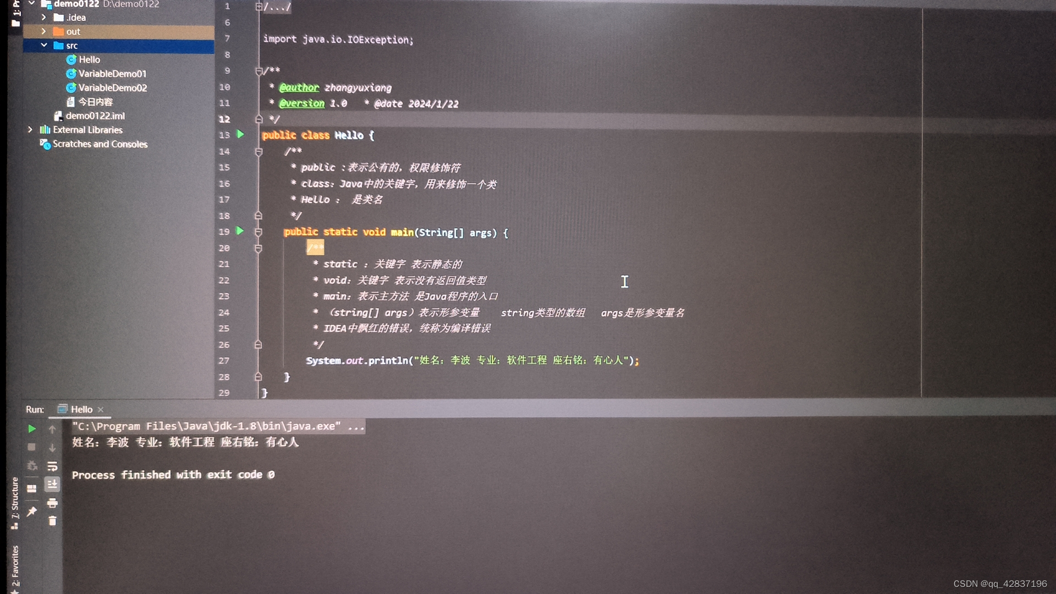Click the Pin Tab icon
Viewport: 1056px width, 594px height.
pos(32,512)
